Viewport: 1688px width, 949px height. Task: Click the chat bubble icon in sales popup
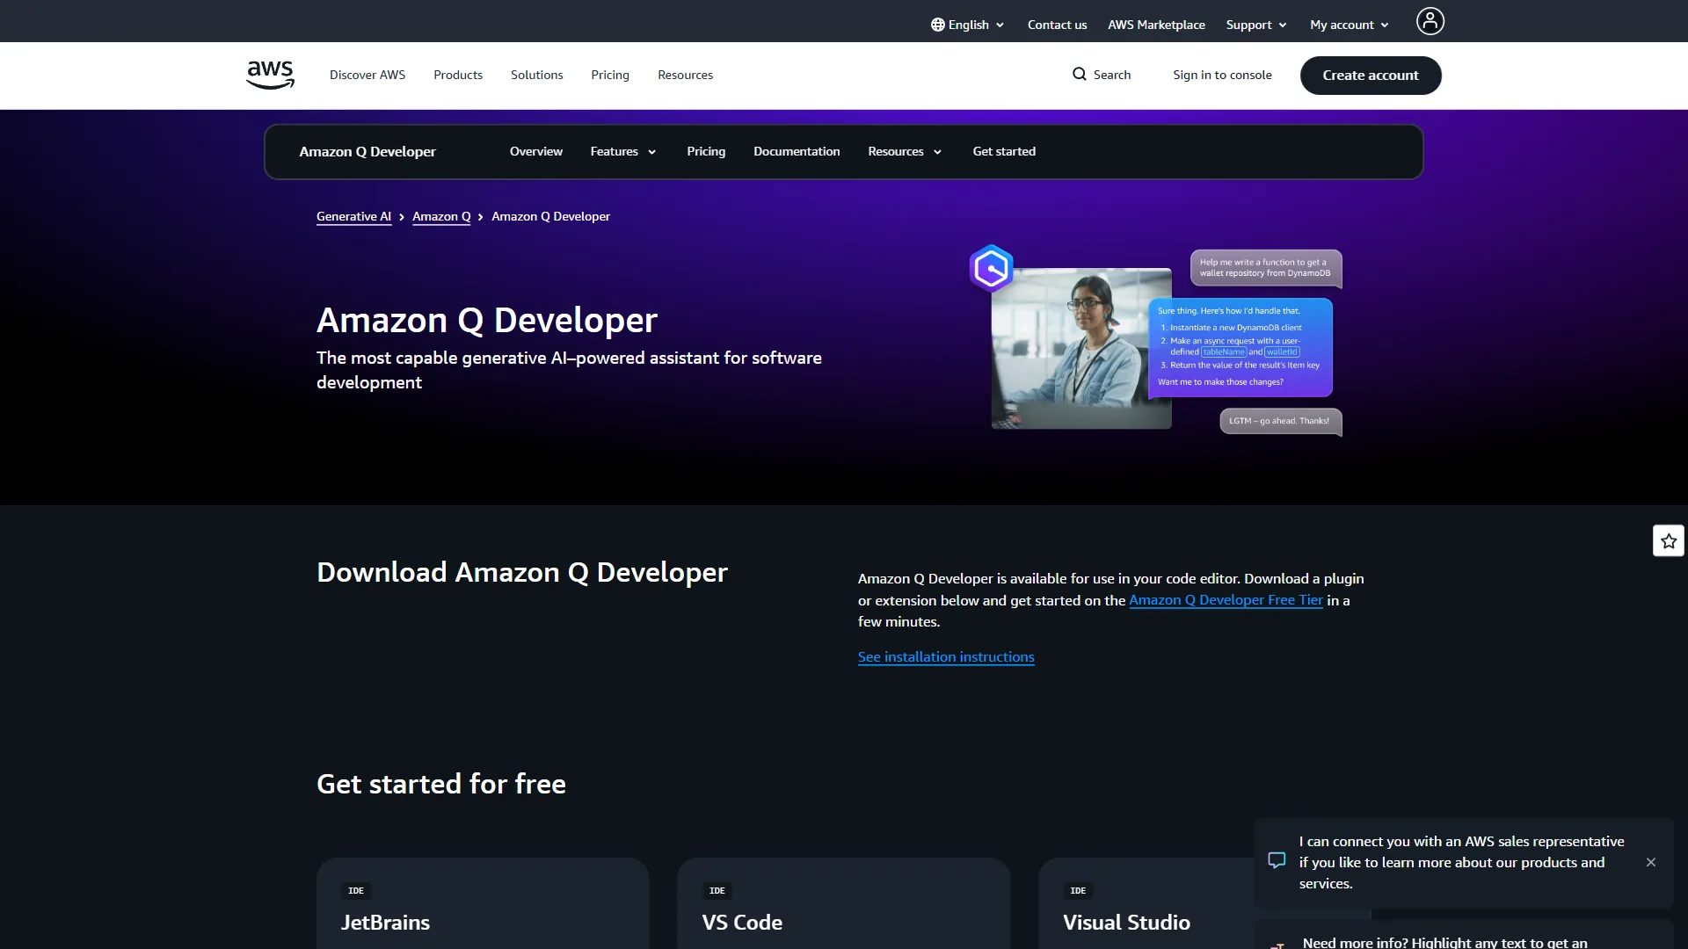click(x=1277, y=860)
